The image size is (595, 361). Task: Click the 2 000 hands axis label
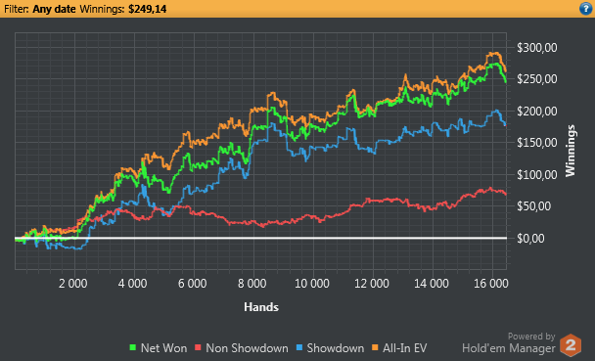click(72, 284)
